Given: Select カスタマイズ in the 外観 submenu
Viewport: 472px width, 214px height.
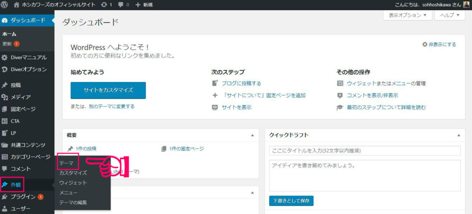Looking at the screenshot, I should [73, 172].
